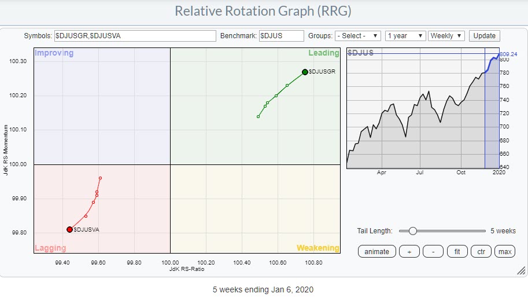Open the Weekly interval dropdown
This screenshot has width=528, height=297.
(446, 36)
